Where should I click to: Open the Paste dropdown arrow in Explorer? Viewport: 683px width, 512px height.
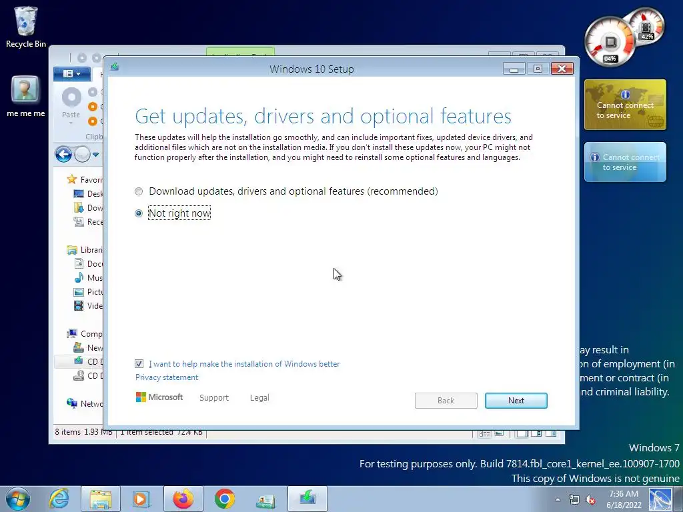pyautogui.click(x=71, y=123)
